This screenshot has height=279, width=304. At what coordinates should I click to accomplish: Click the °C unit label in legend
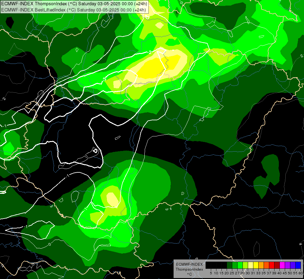point(190,274)
